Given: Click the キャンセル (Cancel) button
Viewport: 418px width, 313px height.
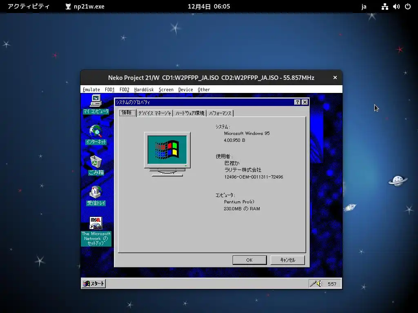Looking at the screenshot, I should click(x=288, y=260).
